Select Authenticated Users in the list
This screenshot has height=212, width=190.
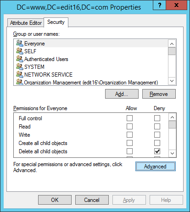click(x=46, y=59)
